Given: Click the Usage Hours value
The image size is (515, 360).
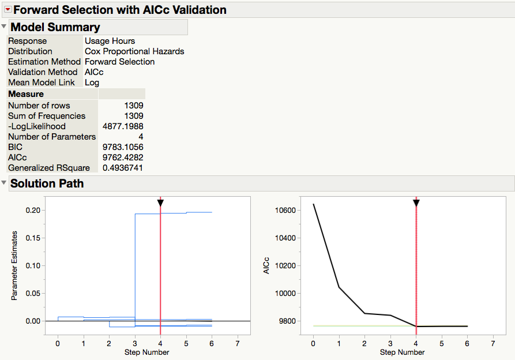Looking at the screenshot, I should click(x=110, y=41).
